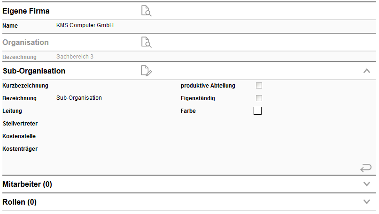This screenshot has height=214, width=379.
Task: Enable the Eigenständig checkbox
Action: 259,98
